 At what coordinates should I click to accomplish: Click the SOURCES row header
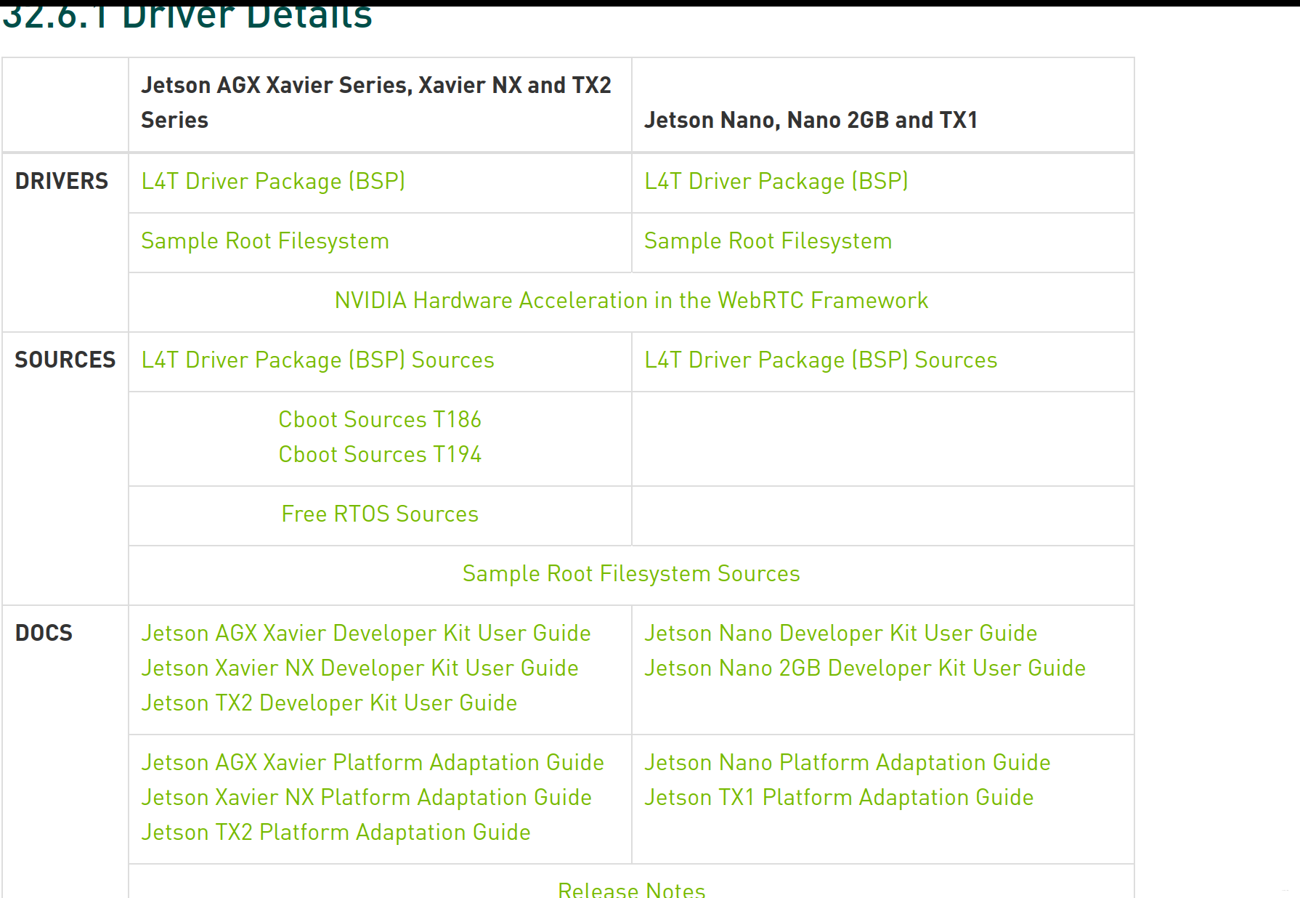[65, 360]
